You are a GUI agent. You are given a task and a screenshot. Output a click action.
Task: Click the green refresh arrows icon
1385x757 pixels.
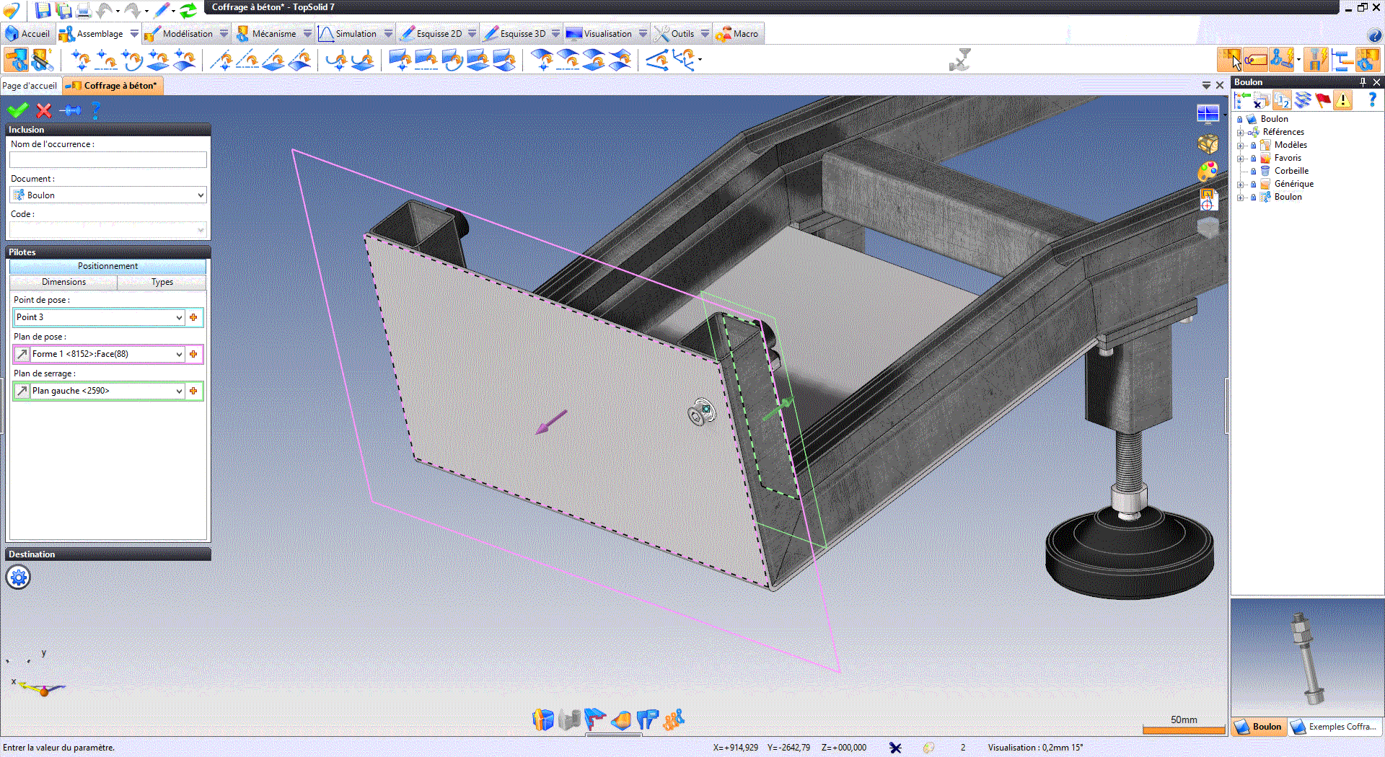click(x=188, y=9)
